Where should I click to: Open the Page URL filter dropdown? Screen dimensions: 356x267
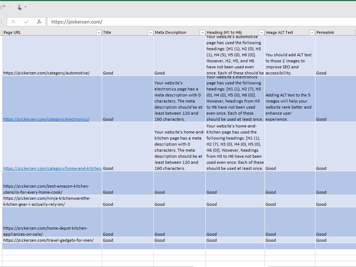99,33
